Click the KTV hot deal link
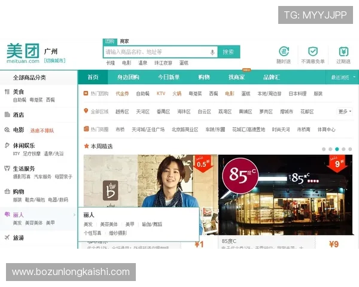359x287 pixels. pos(161,93)
